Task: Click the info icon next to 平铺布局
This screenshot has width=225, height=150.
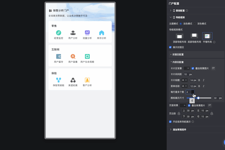Action: 214,42
